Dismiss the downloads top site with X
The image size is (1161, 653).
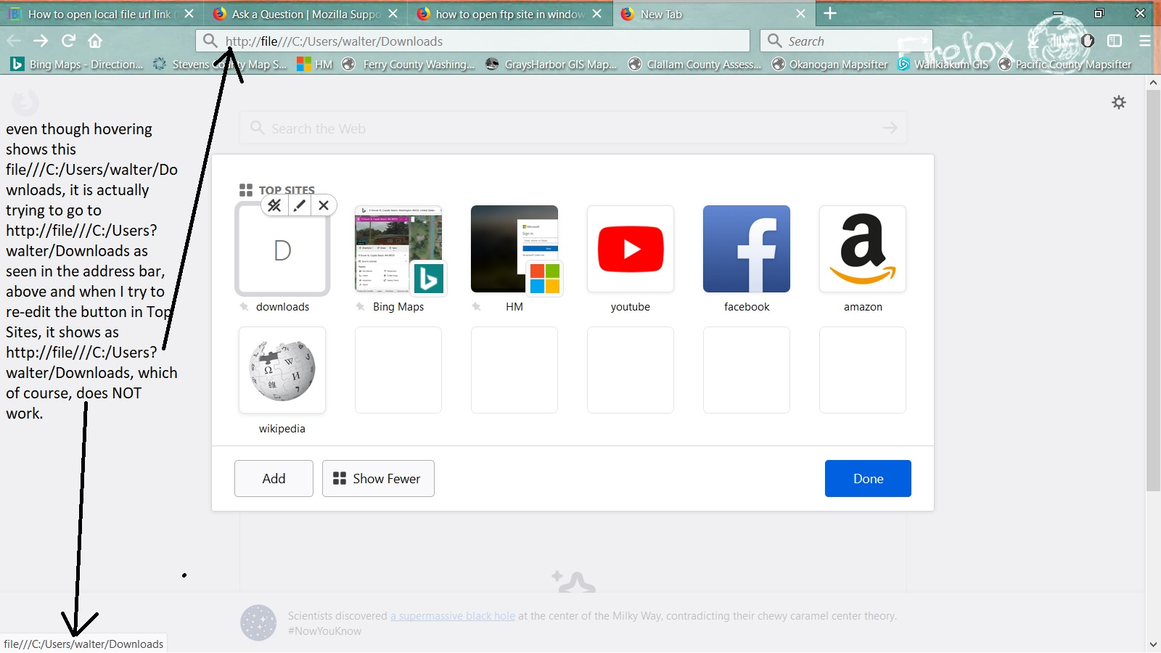tap(324, 205)
